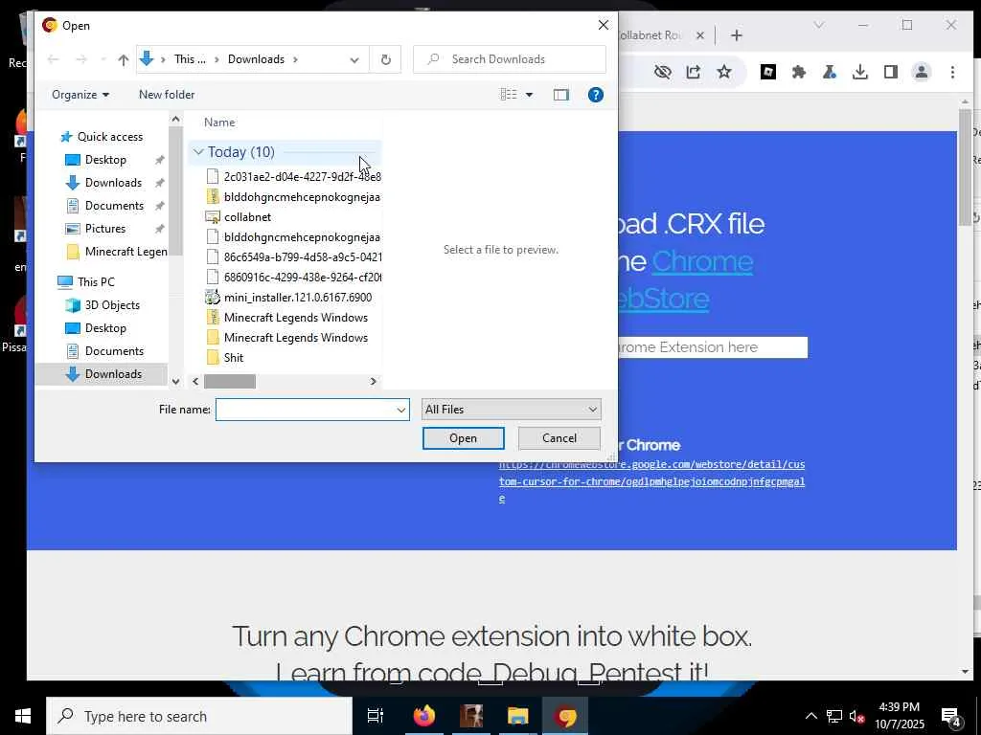This screenshot has height=735, width=981.
Task: Click navigation pane scroll down arrow
Action: point(176,381)
